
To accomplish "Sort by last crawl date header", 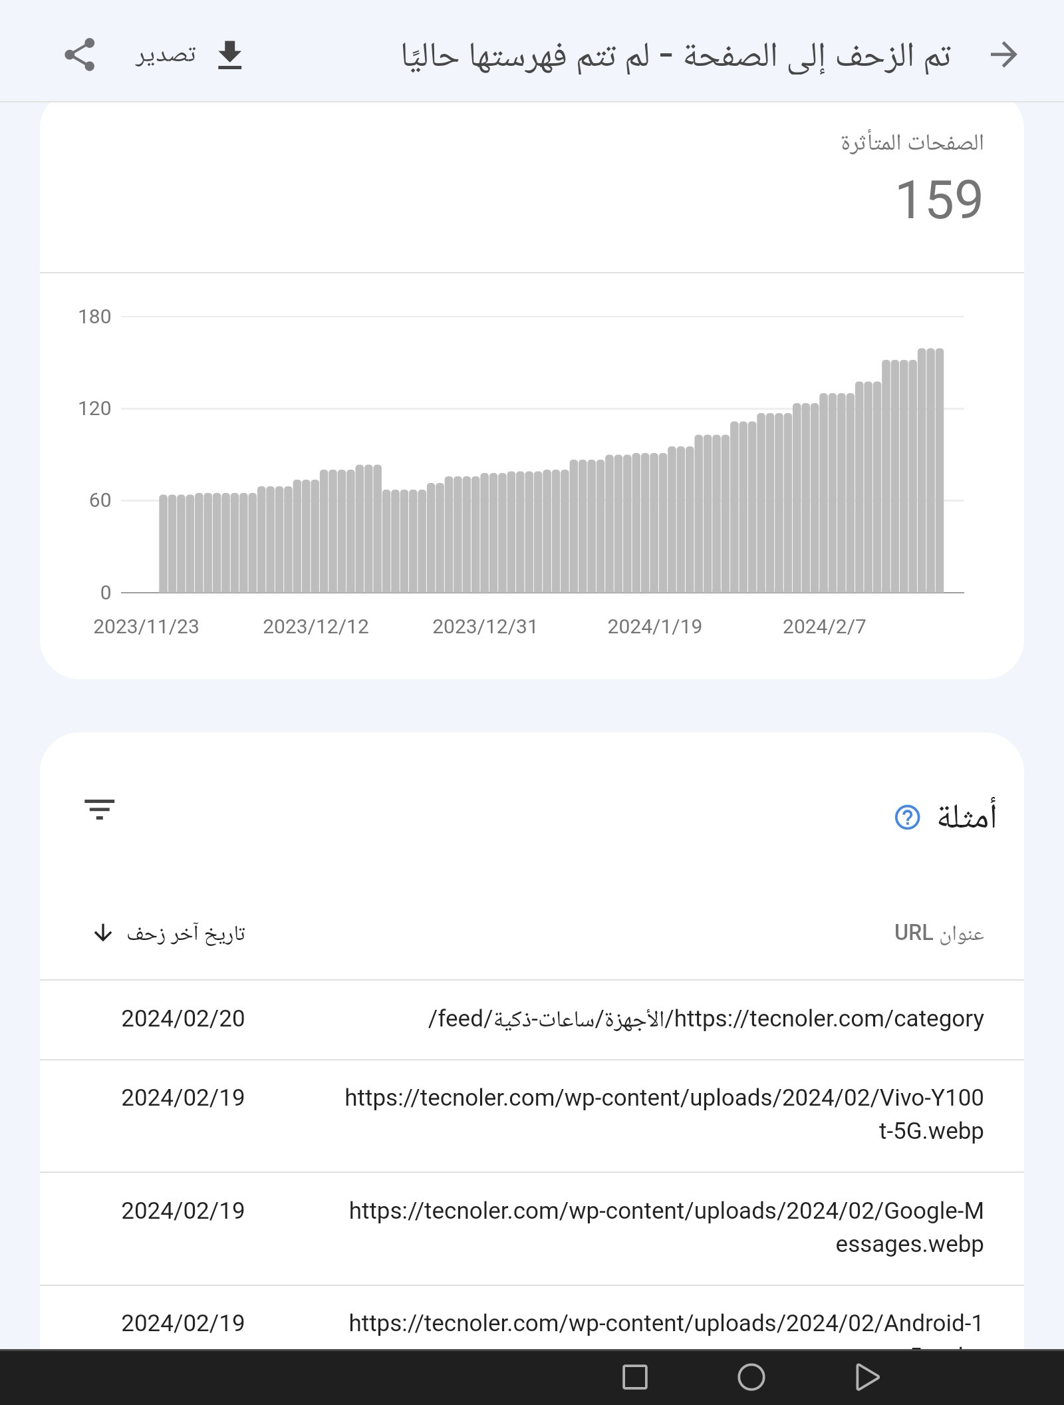I will (x=186, y=933).
